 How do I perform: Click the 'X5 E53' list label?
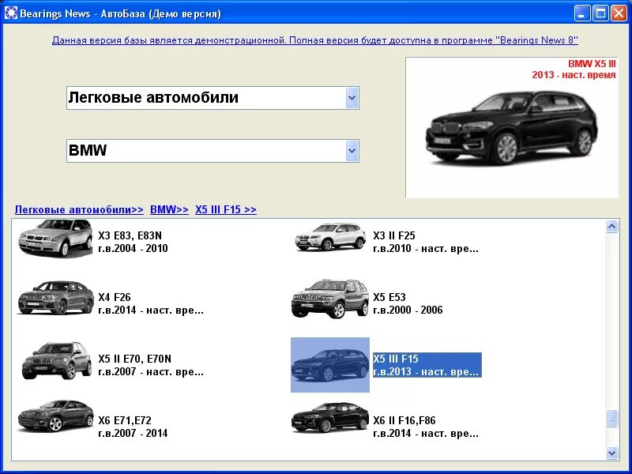pyautogui.click(x=408, y=303)
